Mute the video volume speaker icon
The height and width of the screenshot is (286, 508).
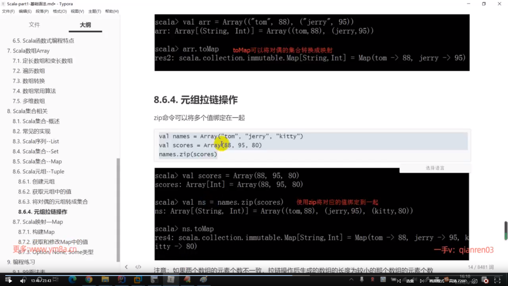point(23,281)
